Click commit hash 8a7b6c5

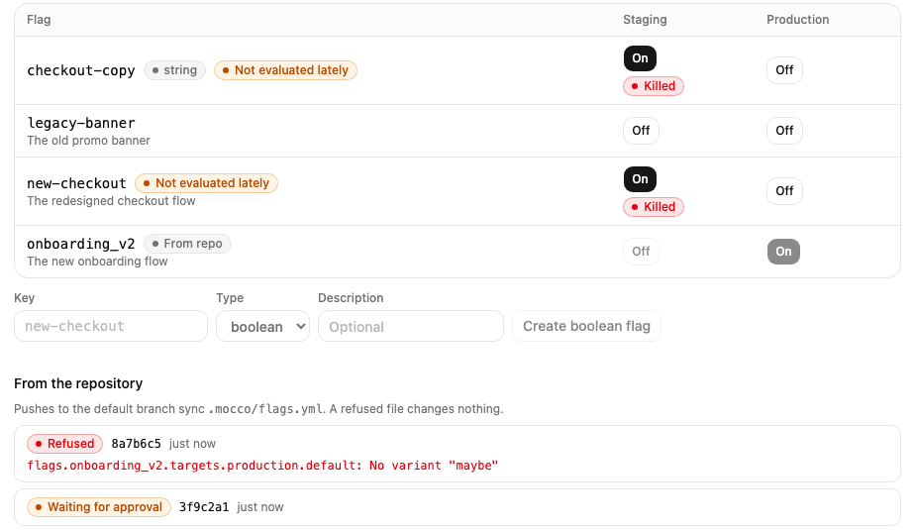point(136,444)
